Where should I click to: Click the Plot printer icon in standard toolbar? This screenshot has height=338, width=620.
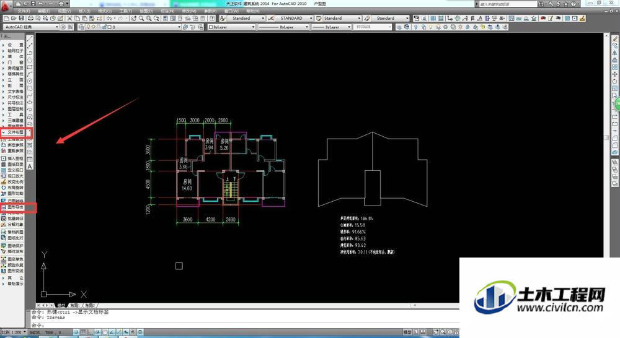tap(30, 19)
